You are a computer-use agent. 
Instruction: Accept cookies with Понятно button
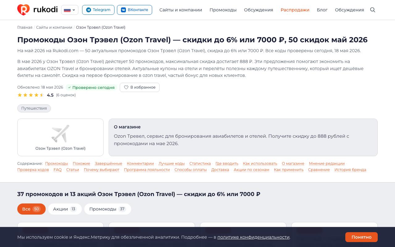[361, 237]
